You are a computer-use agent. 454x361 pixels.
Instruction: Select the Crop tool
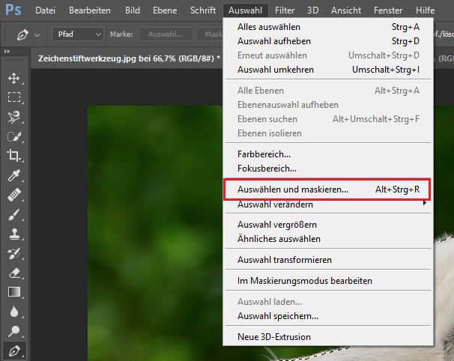pyautogui.click(x=13, y=156)
